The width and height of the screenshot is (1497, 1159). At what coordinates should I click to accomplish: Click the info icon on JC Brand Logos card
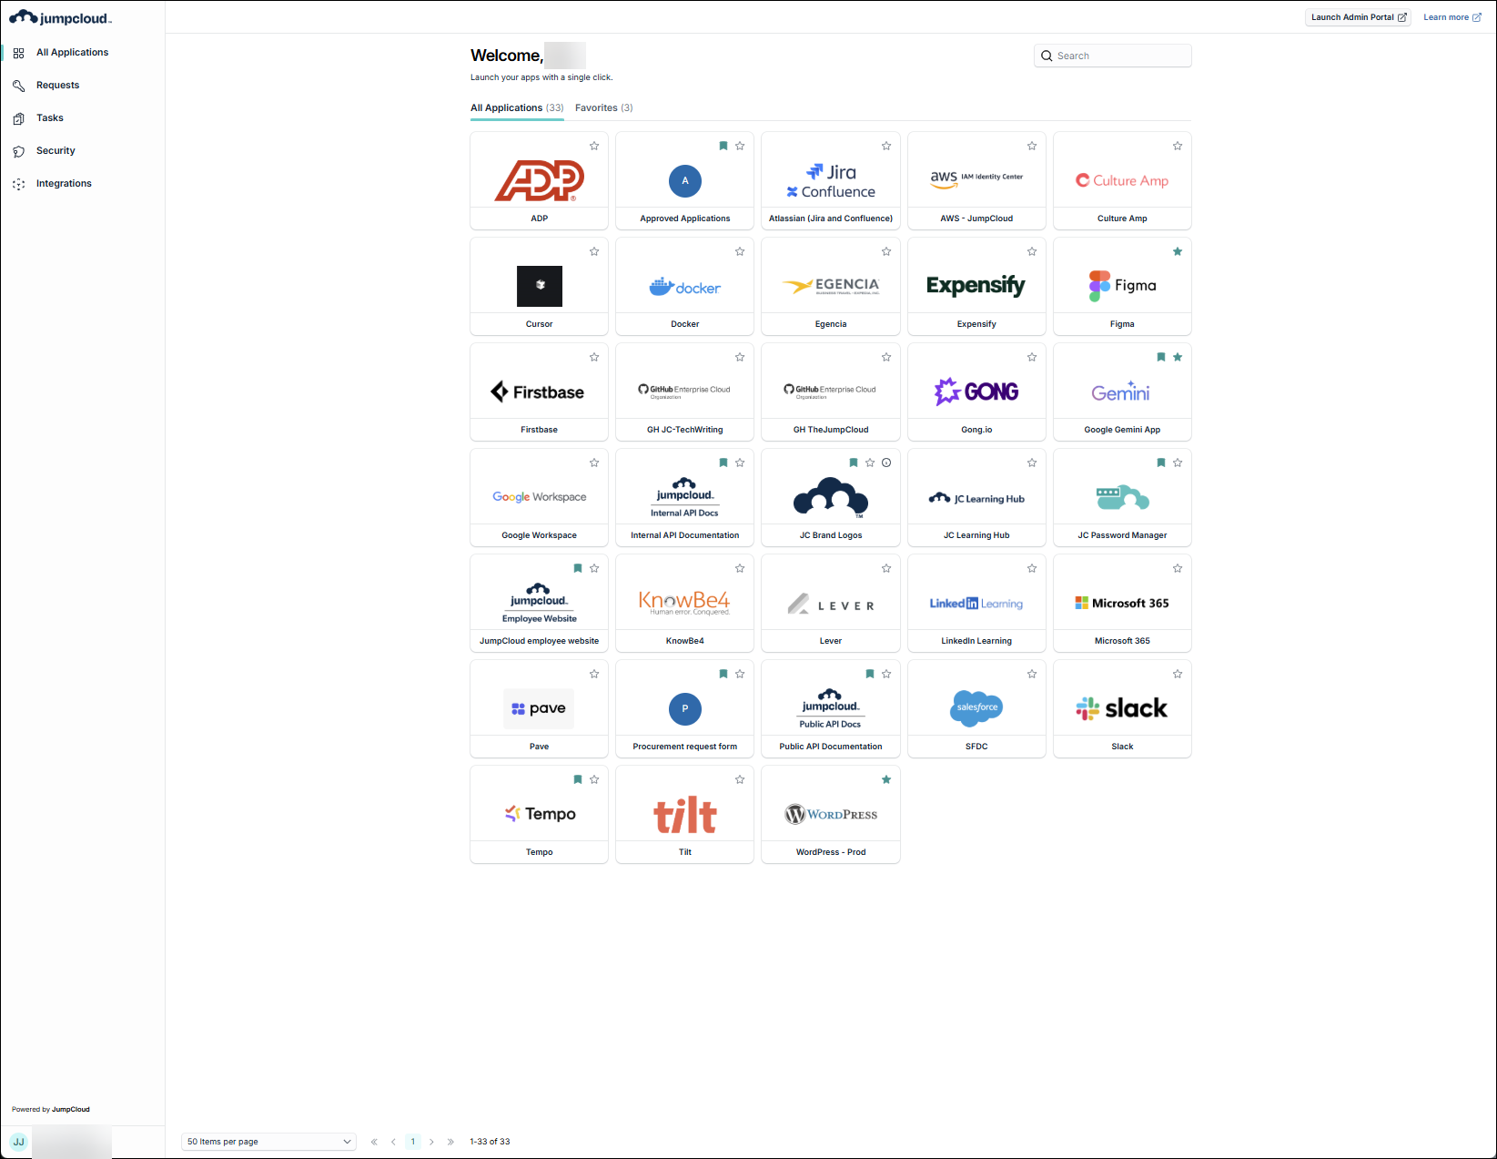[x=886, y=463]
